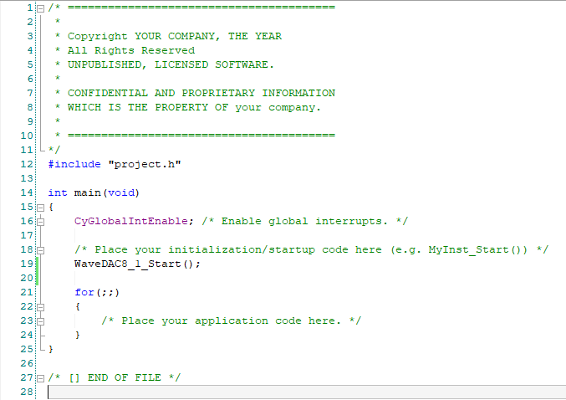Collapse the header comment block fold at line 1
Image resolution: width=566 pixels, height=400 pixels.
[41, 8]
